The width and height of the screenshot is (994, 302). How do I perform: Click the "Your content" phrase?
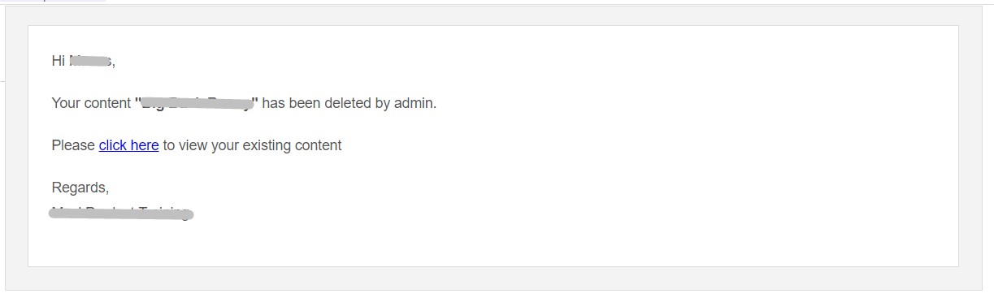coord(91,103)
